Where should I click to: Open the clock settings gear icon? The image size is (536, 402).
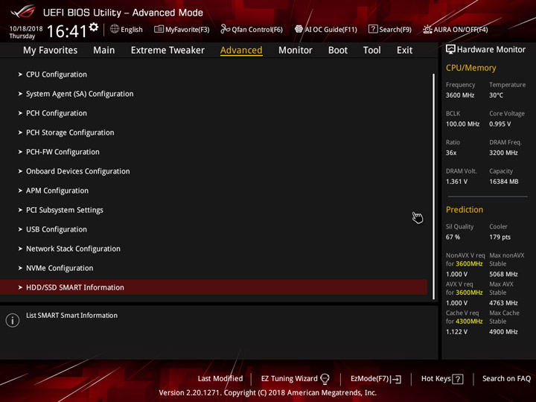click(94, 27)
